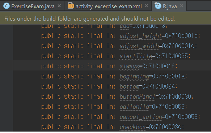
Task: Click the value 0x7f0d0056
Action: pos(168,107)
